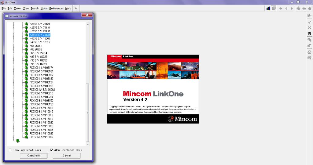Open the Edit menu
Viewport: 313px width, 165px height.
[10, 8]
